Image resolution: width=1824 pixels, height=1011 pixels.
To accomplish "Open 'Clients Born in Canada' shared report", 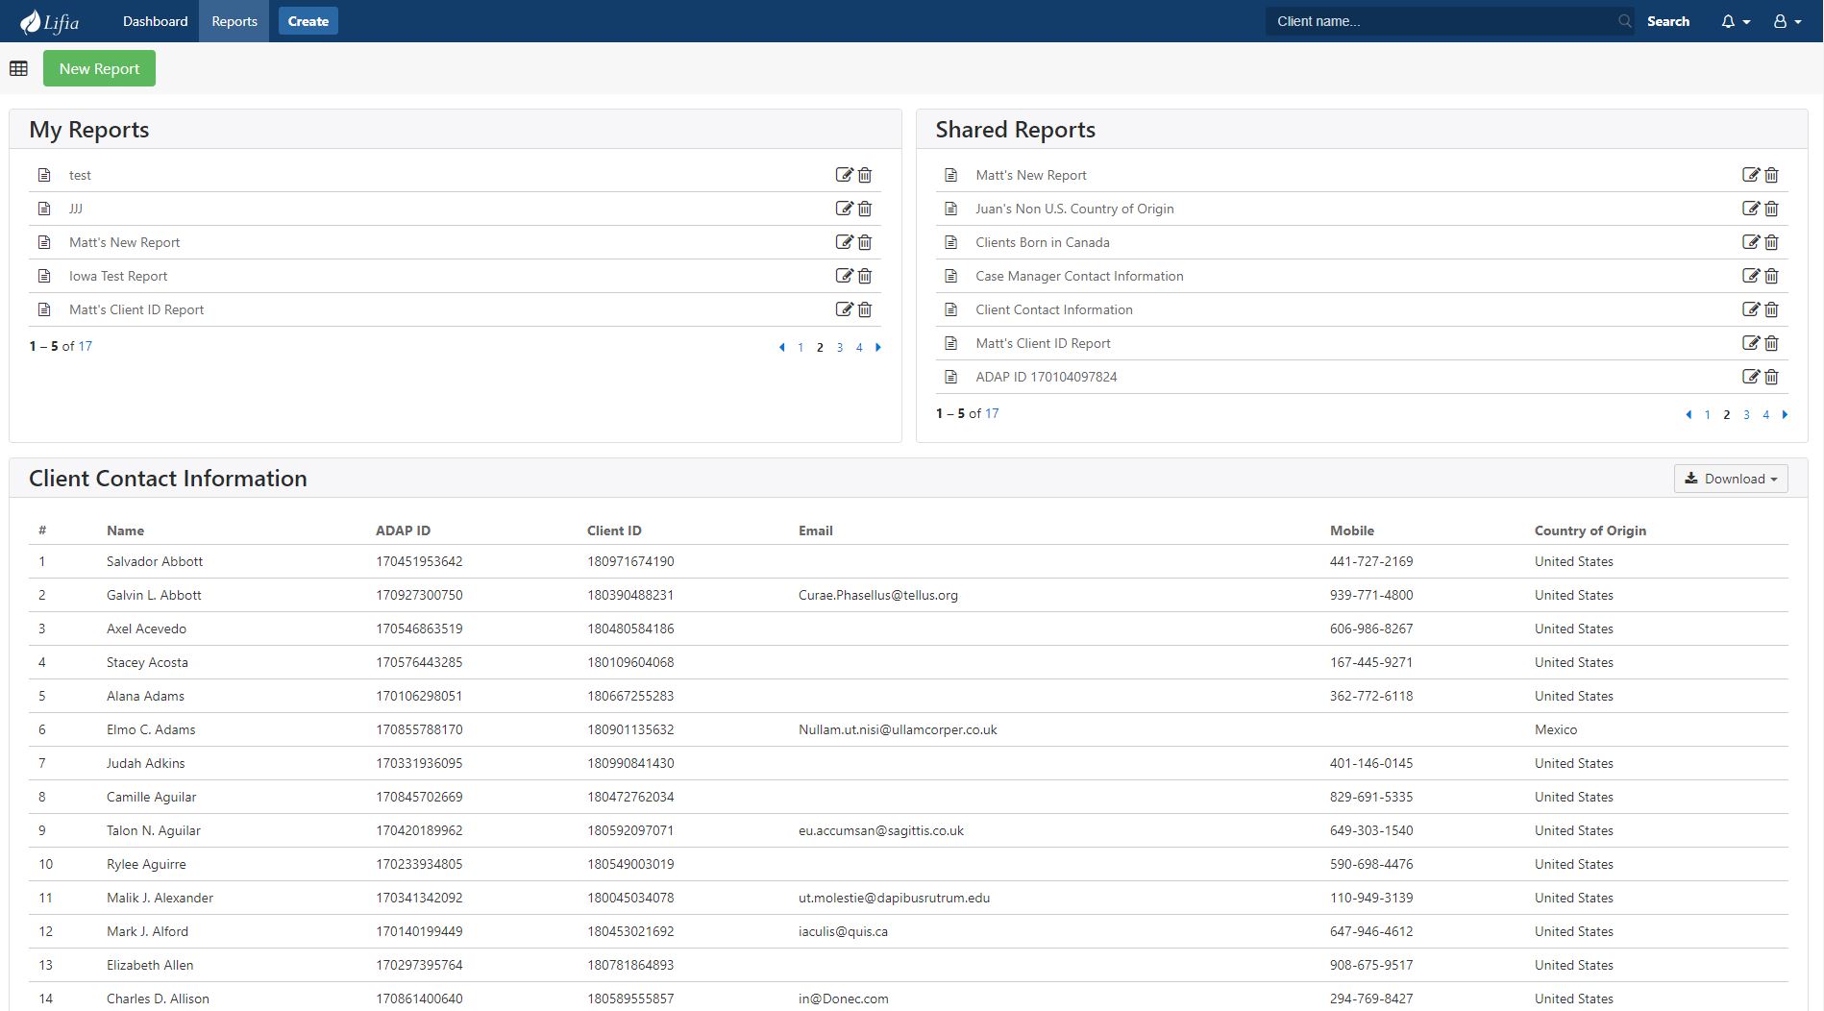I will [x=1043, y=242].
